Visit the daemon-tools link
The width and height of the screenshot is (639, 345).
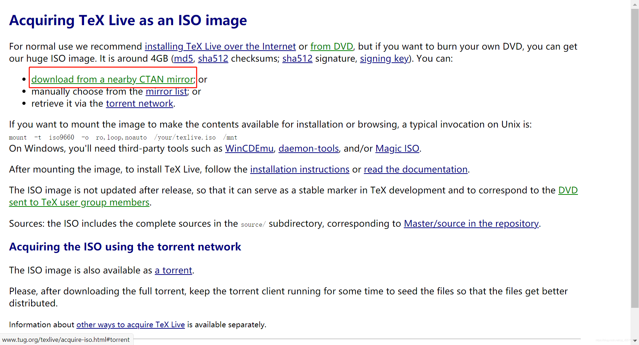click(309, 148)
